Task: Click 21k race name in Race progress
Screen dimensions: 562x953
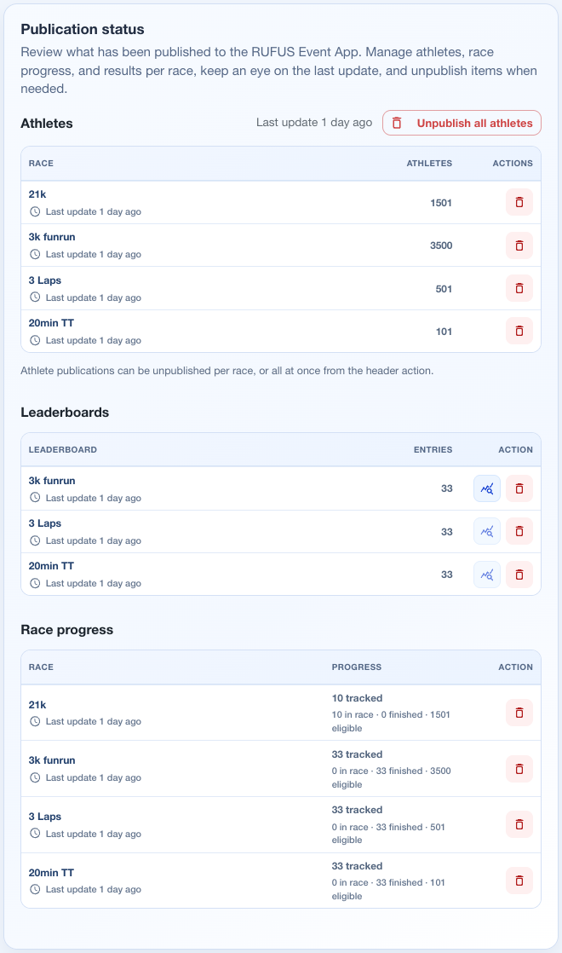Action: 37,704
